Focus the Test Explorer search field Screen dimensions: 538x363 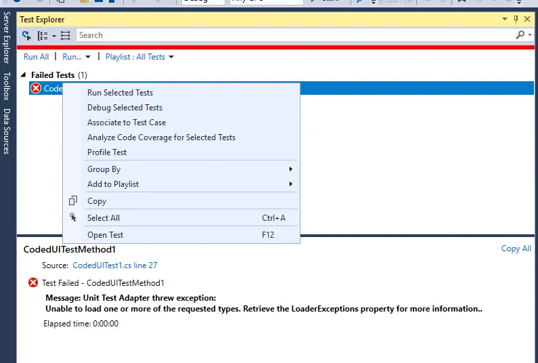295,35
